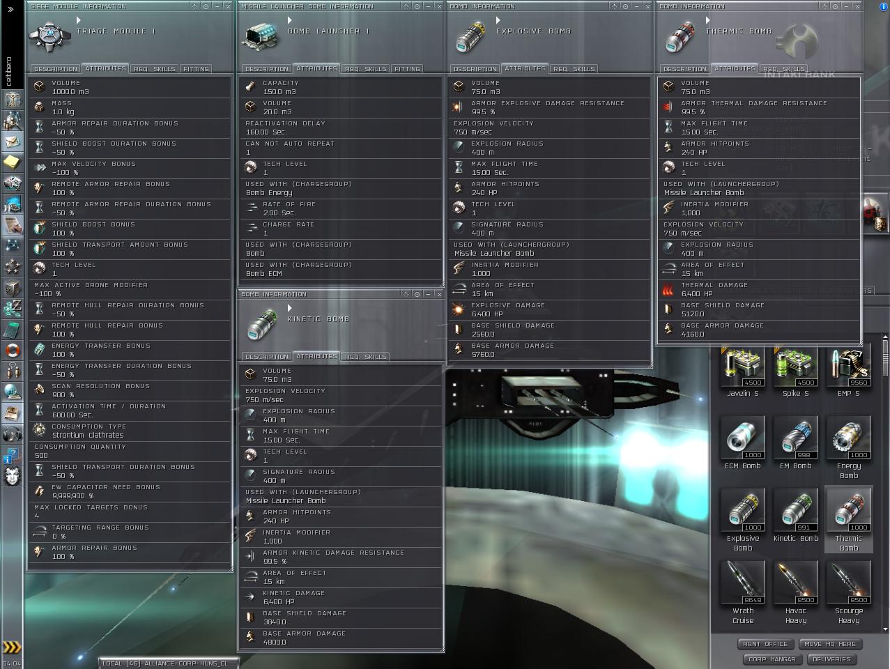This screenshot has width=890, height=669.
Task: Open the yellow notepad sidebar icon
Action: point(12,162)
